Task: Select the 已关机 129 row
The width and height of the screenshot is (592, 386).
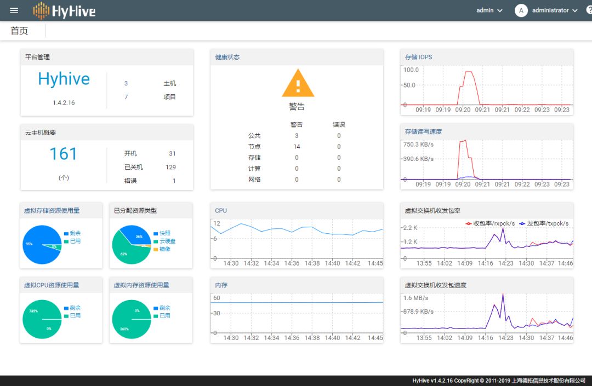Action: [x=150, y=167]
